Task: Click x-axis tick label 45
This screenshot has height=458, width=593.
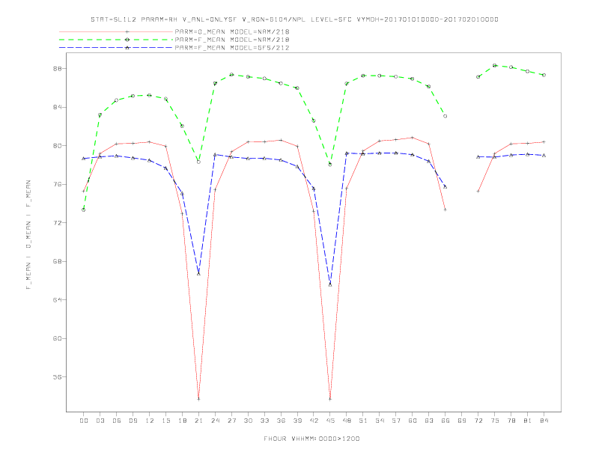Action: (330, 421)
